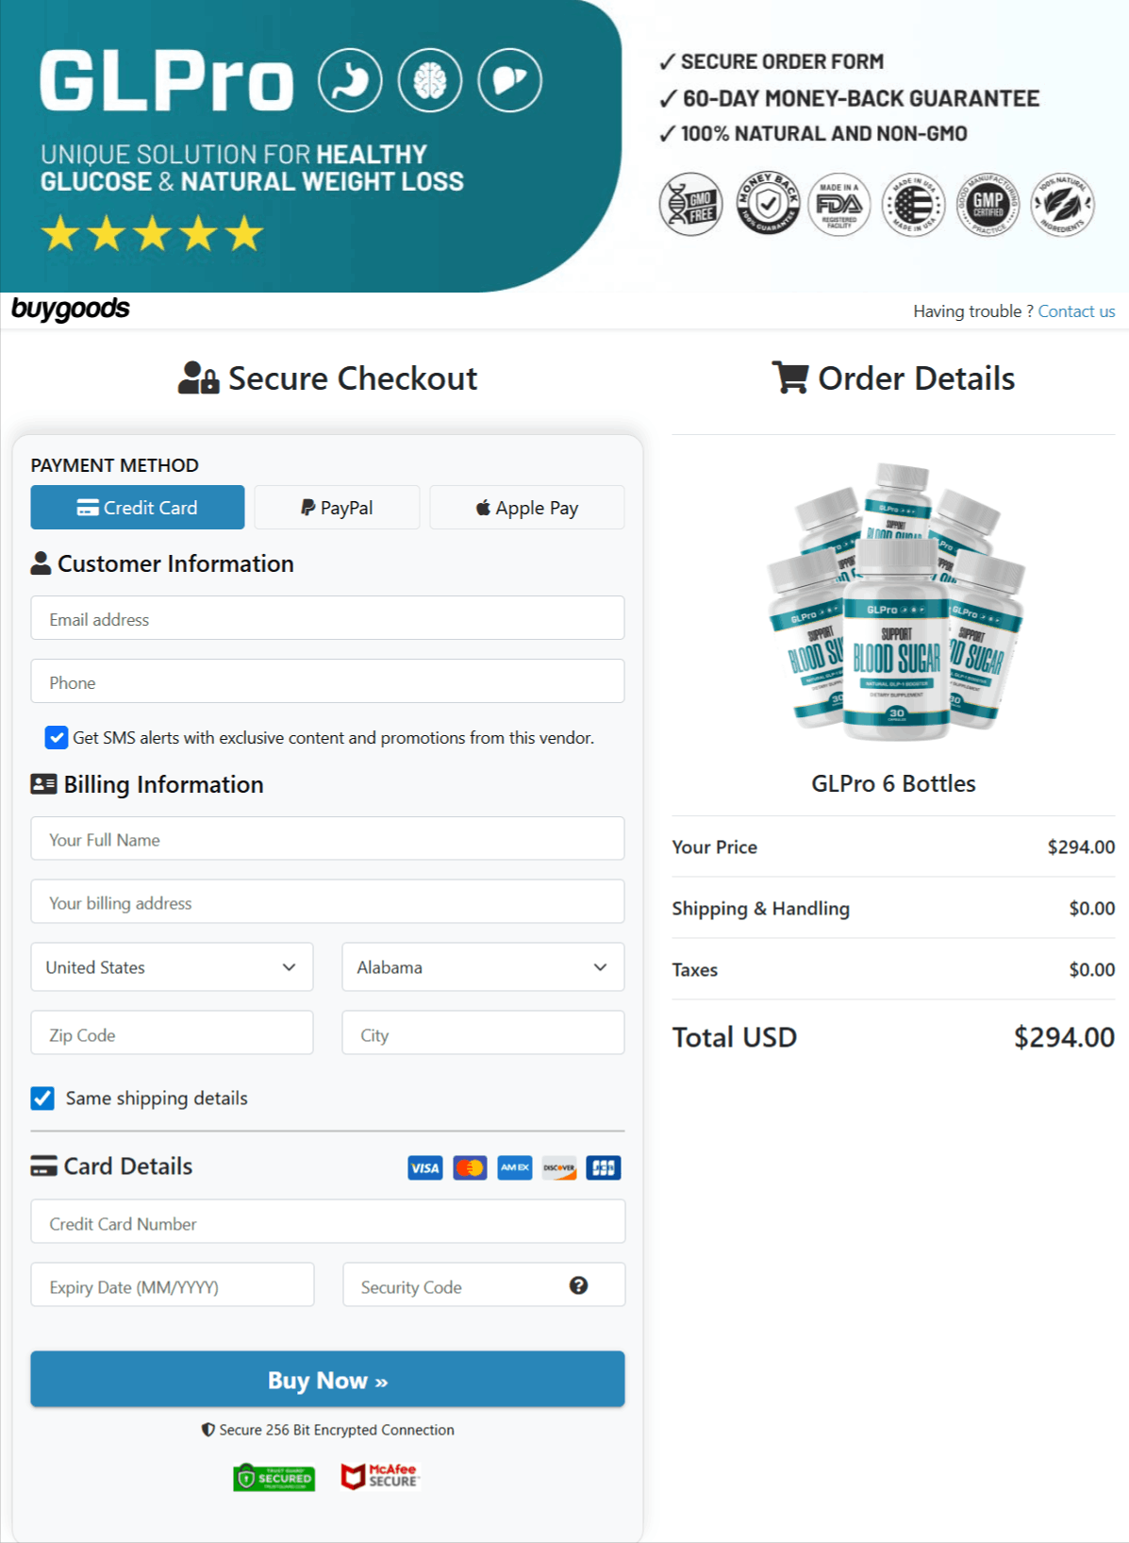Focus the billing address field

pyautogui.click(x=327, y=902)
